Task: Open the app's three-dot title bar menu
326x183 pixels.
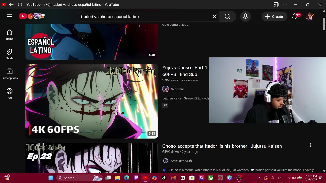Action: [x=285, y=5]
